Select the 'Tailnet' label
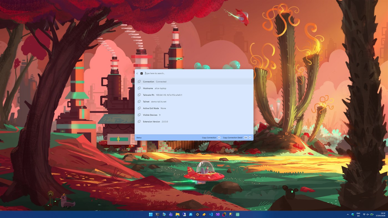The image size is (388, 218). (x=146, y=102)
